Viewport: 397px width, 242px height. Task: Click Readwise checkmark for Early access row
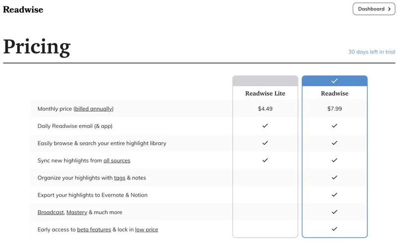tap(334, 229)
